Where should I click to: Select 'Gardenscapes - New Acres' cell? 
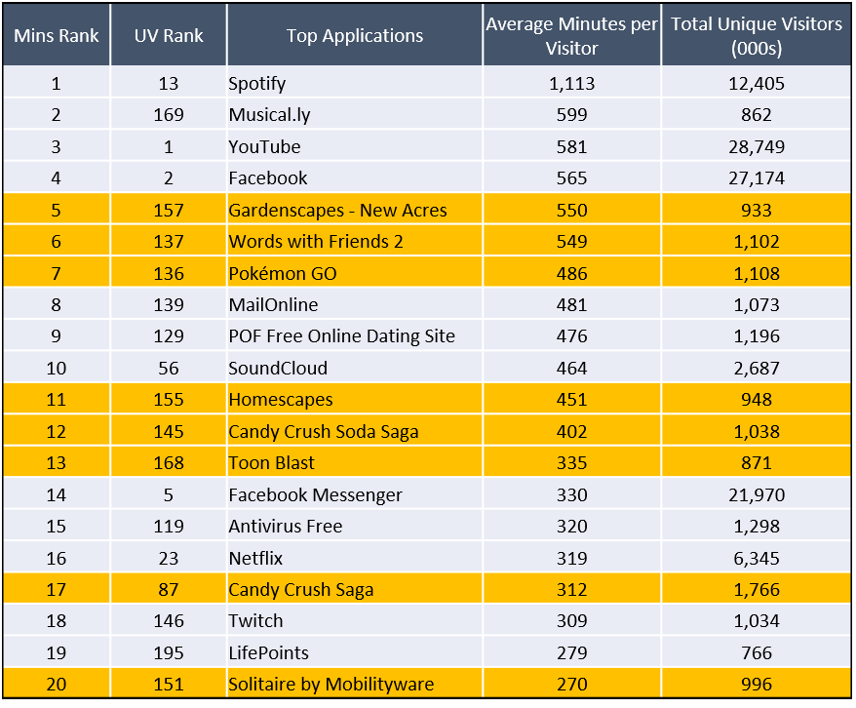tap(354, 210)
